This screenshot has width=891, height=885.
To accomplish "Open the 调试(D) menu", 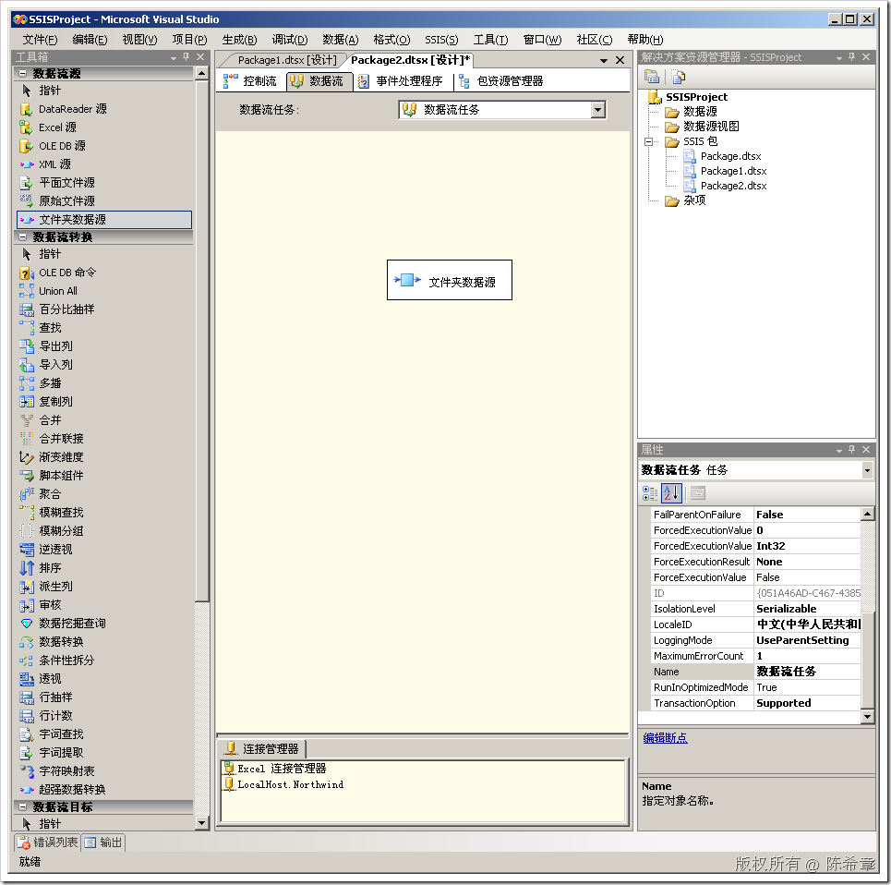I will click(x=290, y=39).
